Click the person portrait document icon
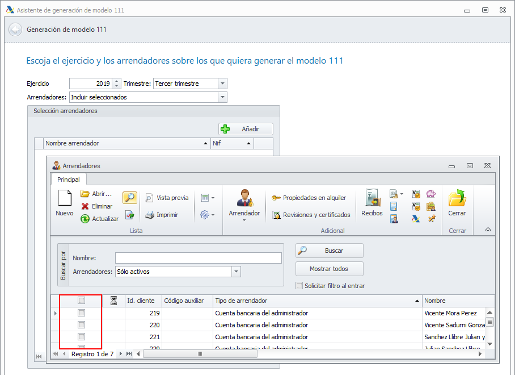Image resolution: width=515 pixels, height=375 pixels. [x=394, y=219]
